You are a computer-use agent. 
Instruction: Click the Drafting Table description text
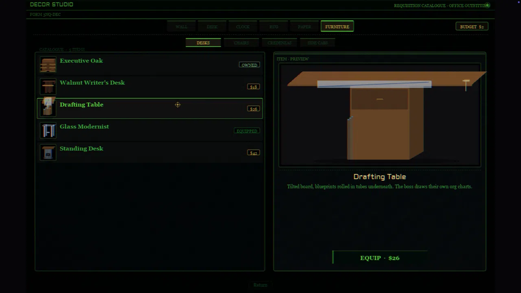point(380,186)
